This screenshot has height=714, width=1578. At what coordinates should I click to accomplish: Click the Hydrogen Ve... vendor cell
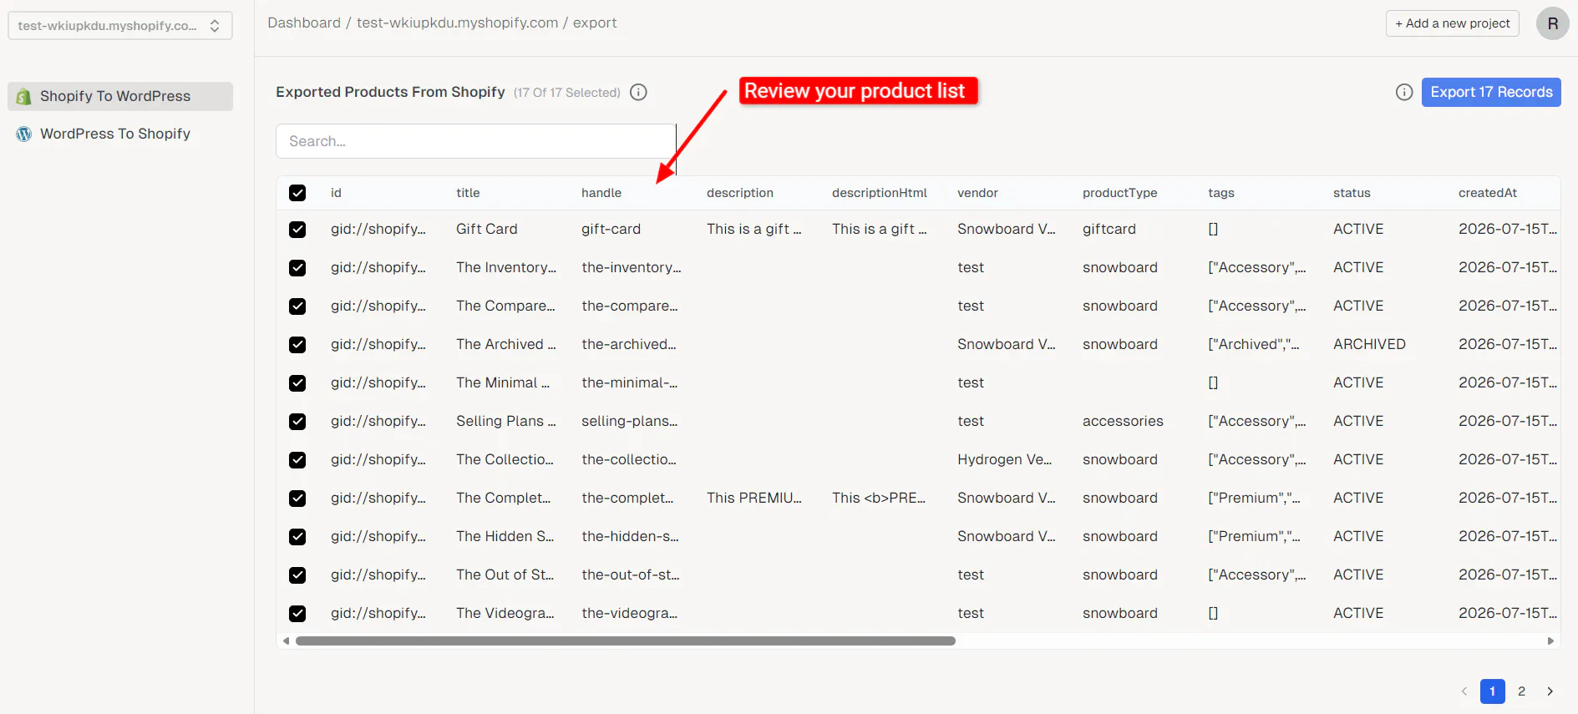point(1004,459)
